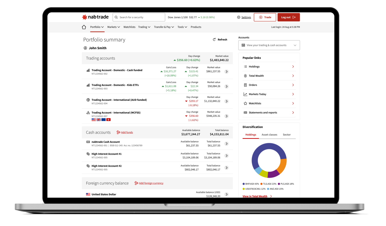386x226 pixels.
Task: Click the John Smith user icon
Action: tap(85, 48)
